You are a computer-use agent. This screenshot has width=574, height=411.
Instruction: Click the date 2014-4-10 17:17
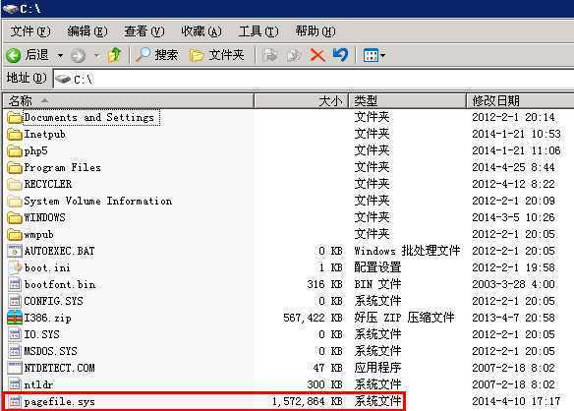click(x=516, y=401)
